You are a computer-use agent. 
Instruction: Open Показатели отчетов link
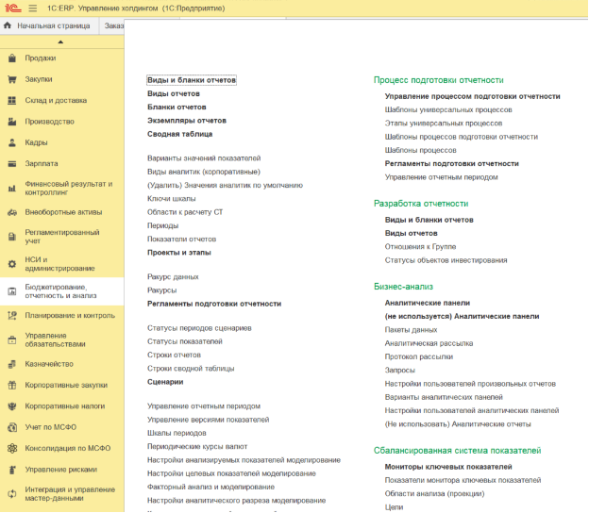click(x=181, y=240)
